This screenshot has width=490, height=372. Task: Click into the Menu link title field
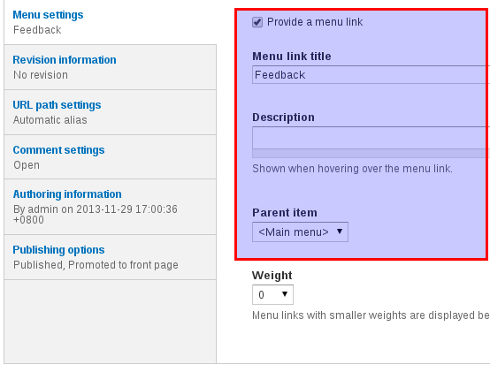click(371, 75)
